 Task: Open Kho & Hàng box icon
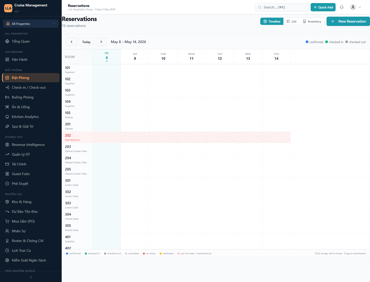(7, 202)
